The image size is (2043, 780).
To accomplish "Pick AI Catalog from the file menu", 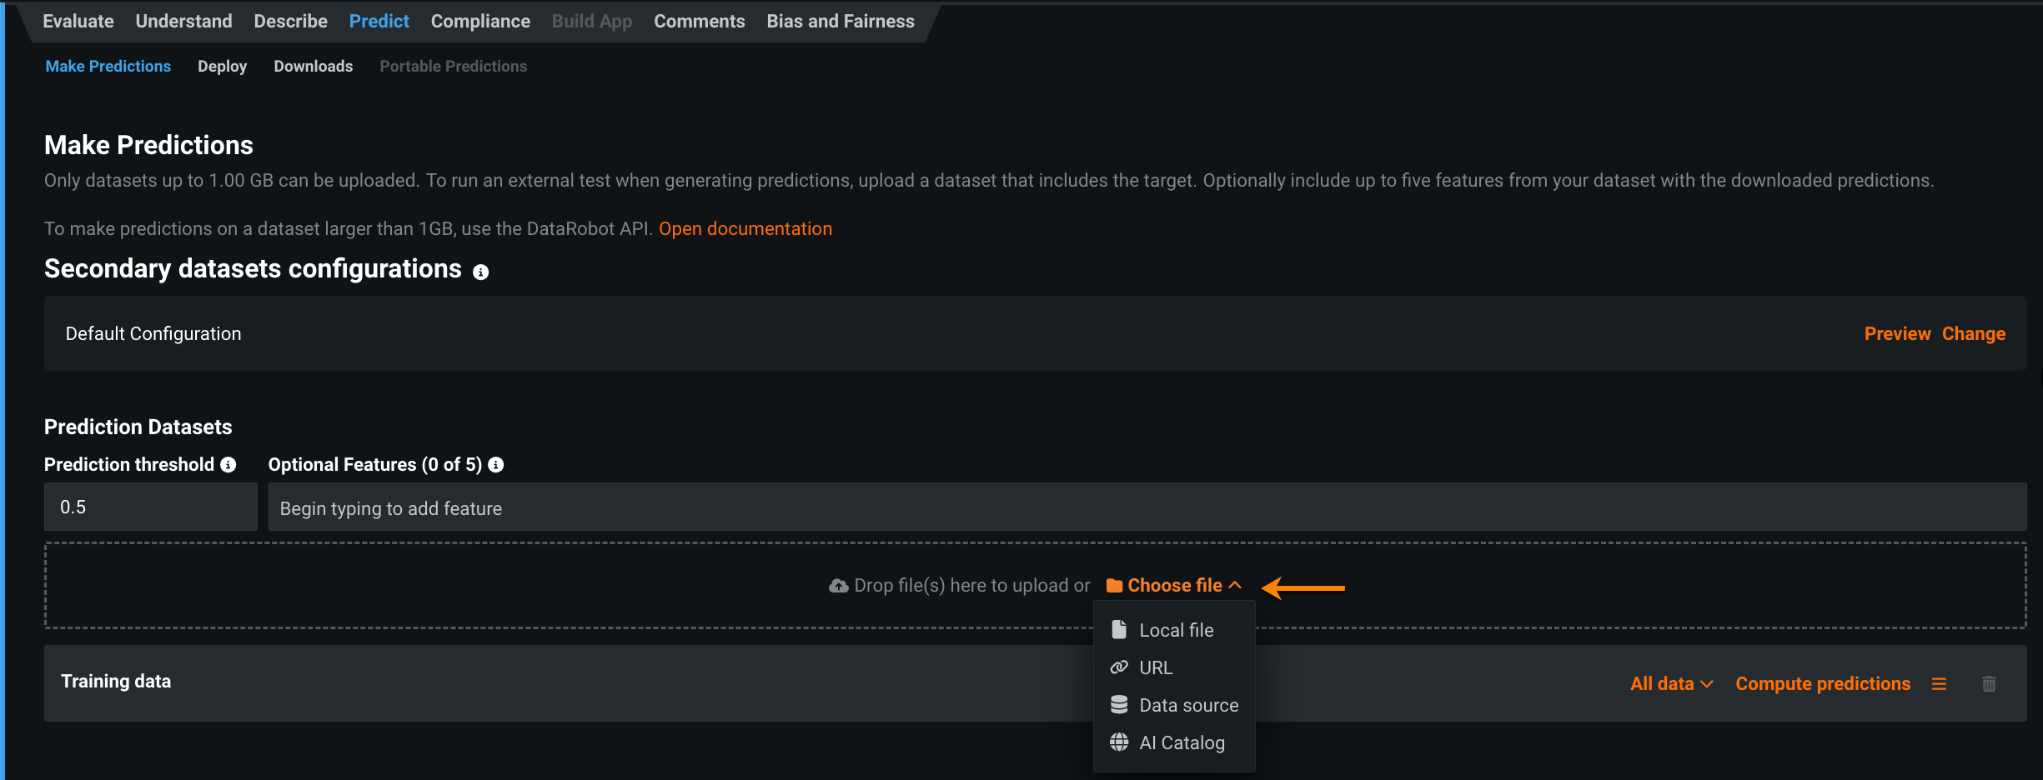I will tap(1182, 742).
